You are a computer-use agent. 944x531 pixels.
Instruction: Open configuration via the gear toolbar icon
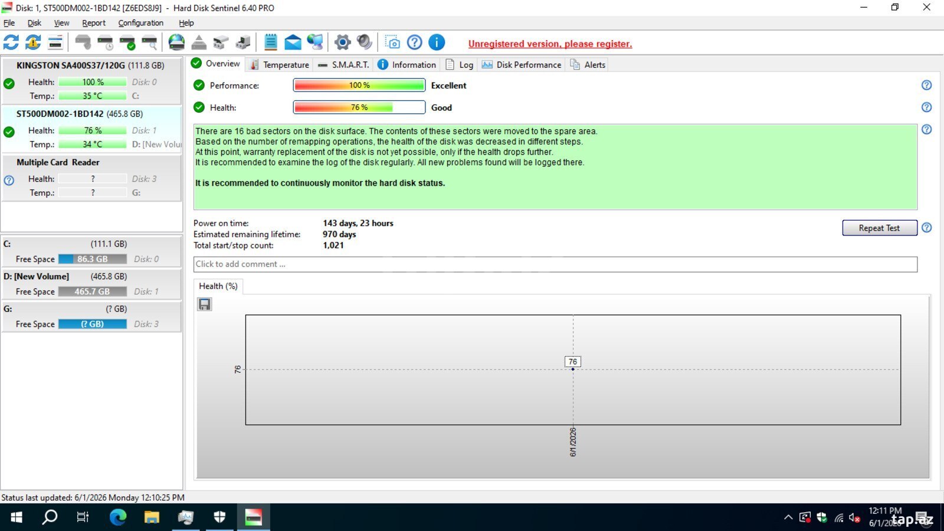342,42
